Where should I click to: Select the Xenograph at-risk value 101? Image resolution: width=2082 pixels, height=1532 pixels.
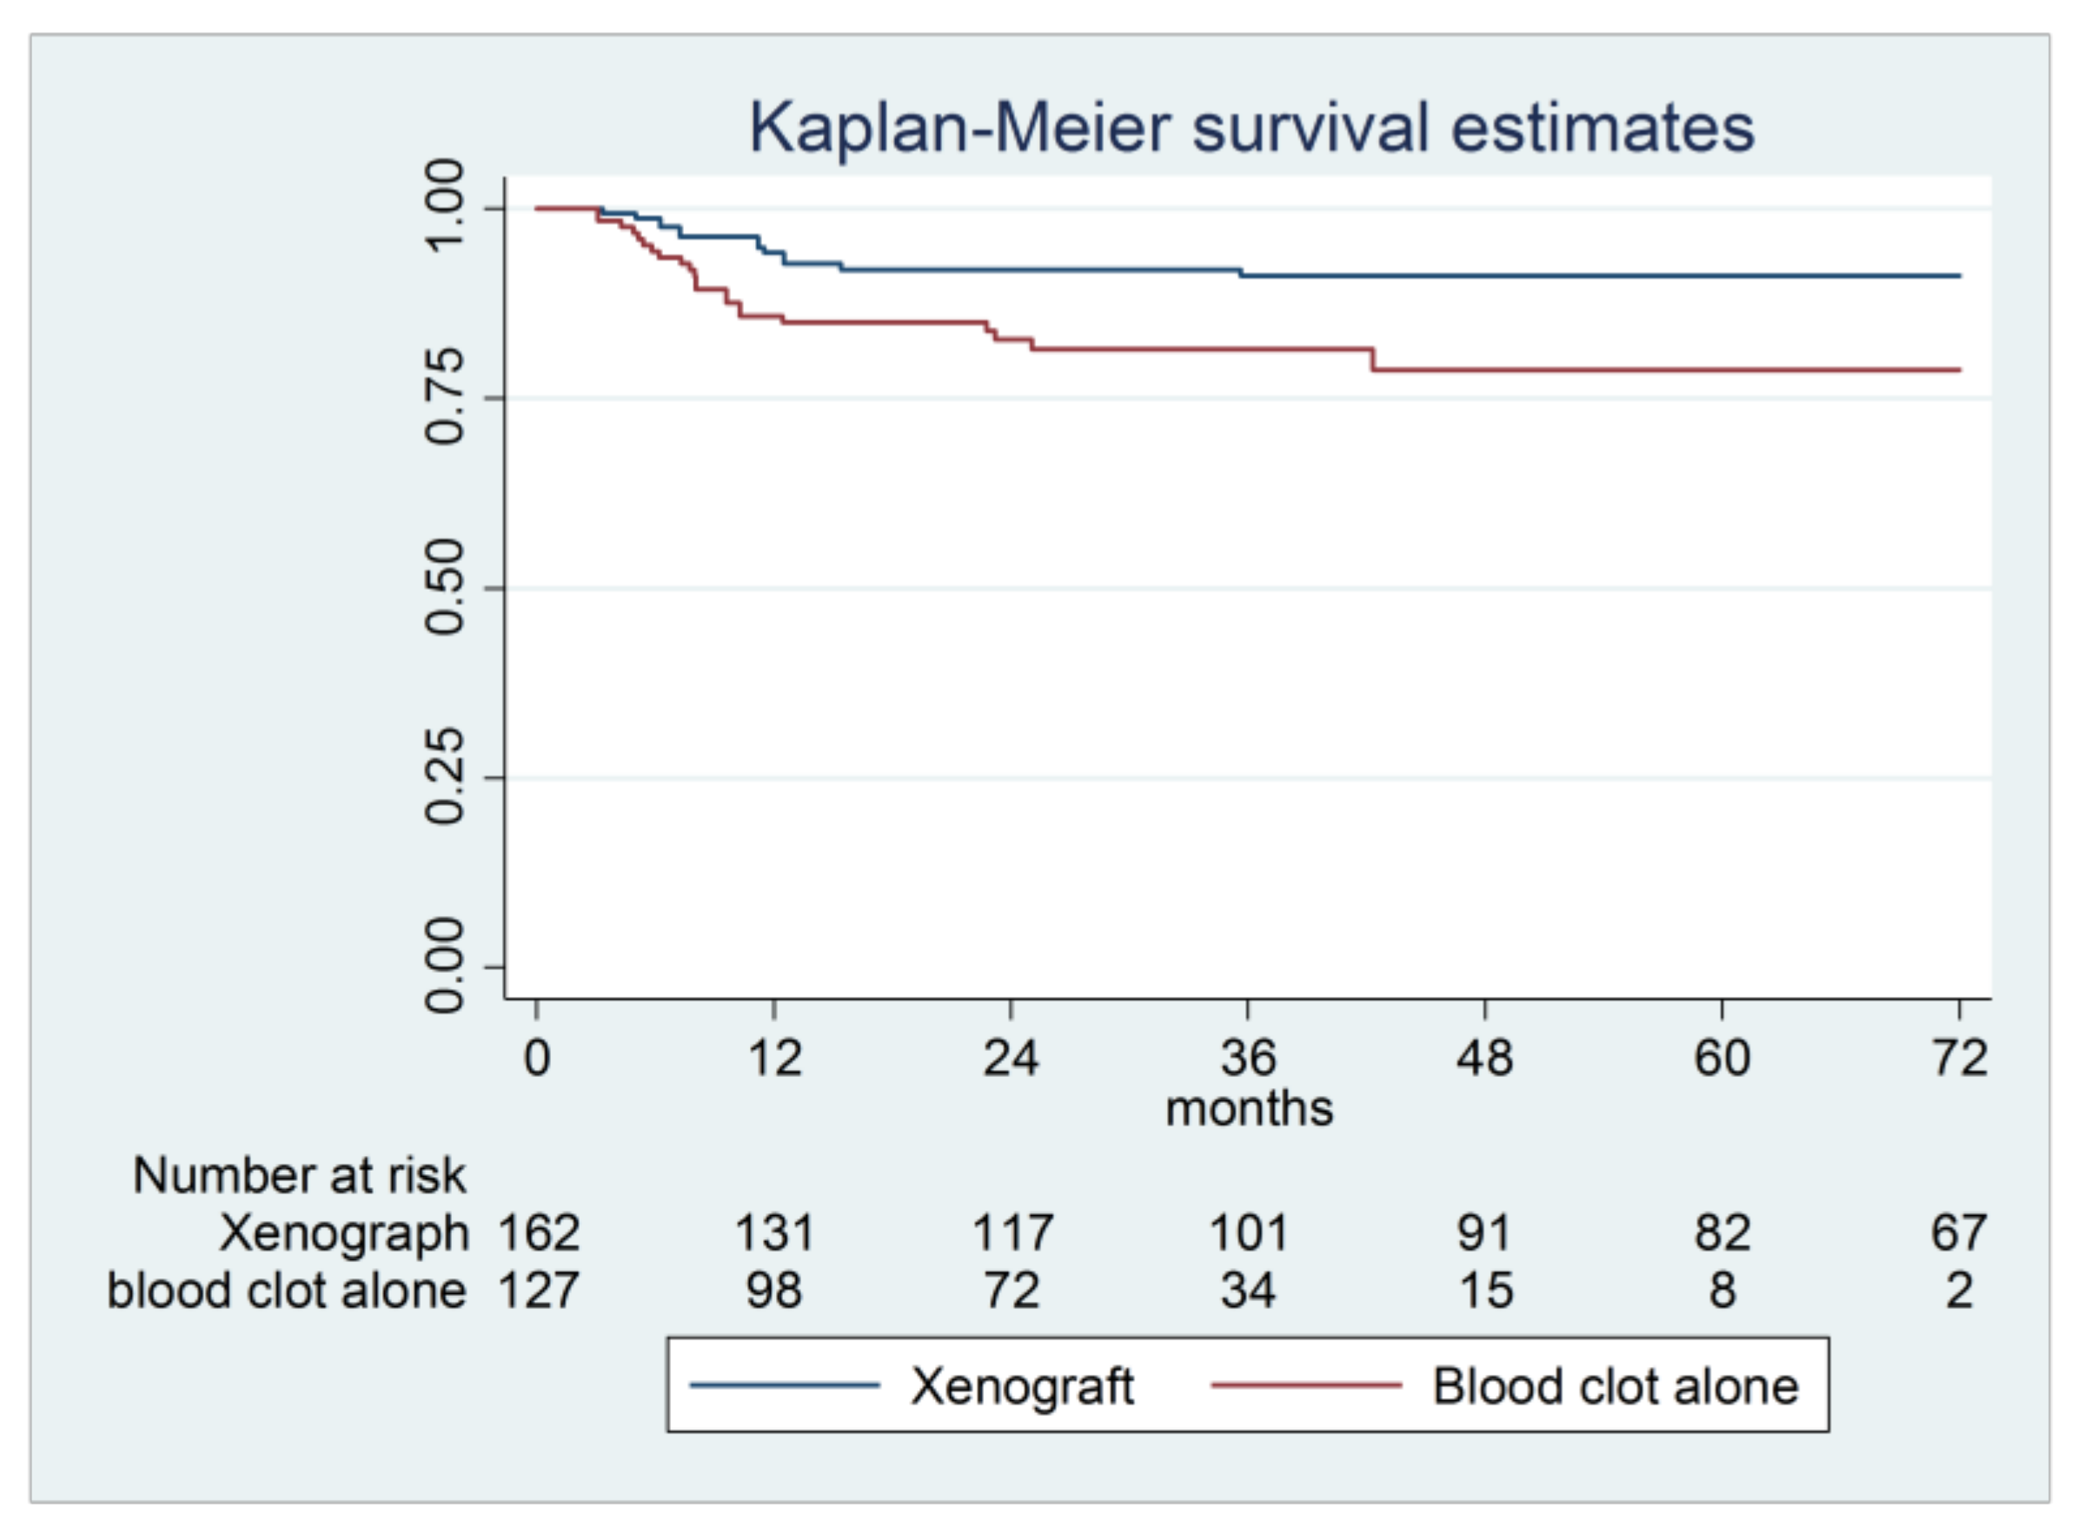[1248, 1233]
